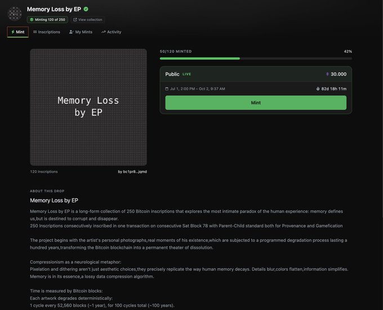Click the collection avatar icon
The height and width of the screenshot is (310, 383).
(15, 14)
